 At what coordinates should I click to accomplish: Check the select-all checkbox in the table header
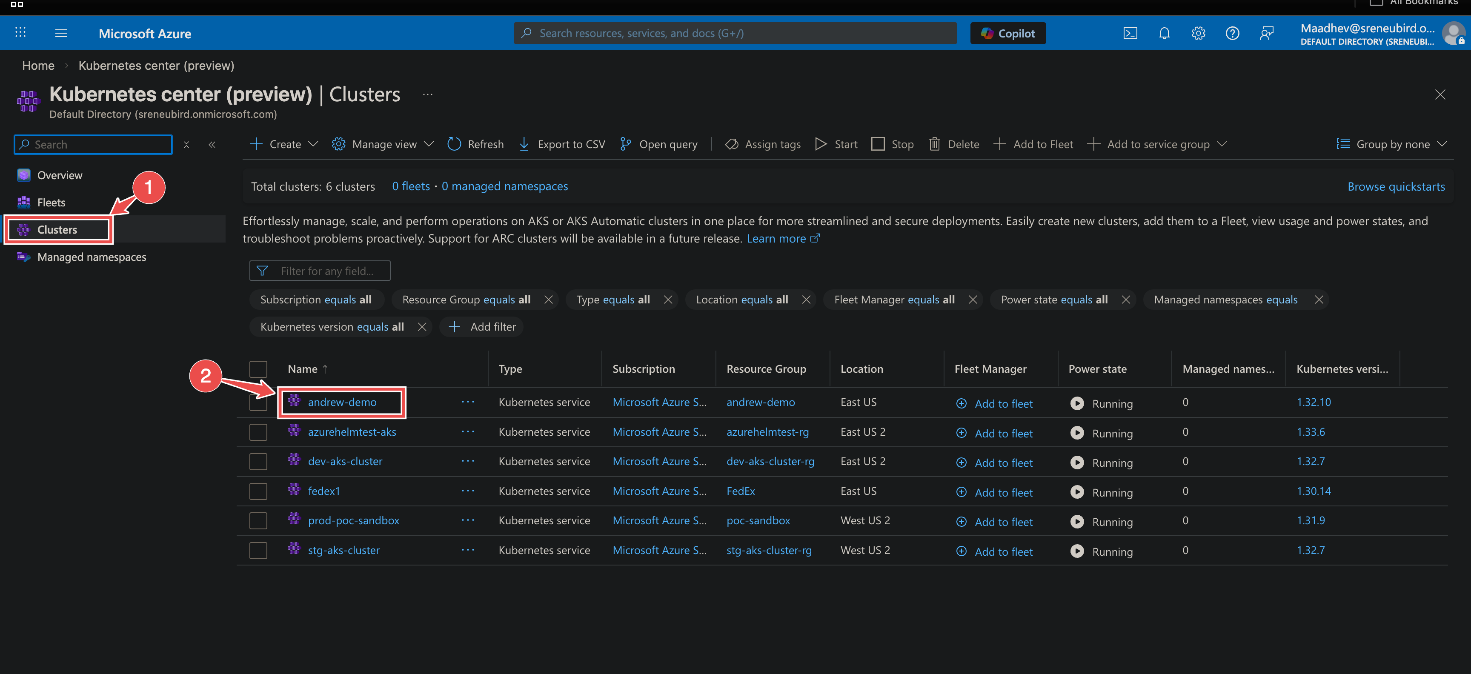pos(258,368)
